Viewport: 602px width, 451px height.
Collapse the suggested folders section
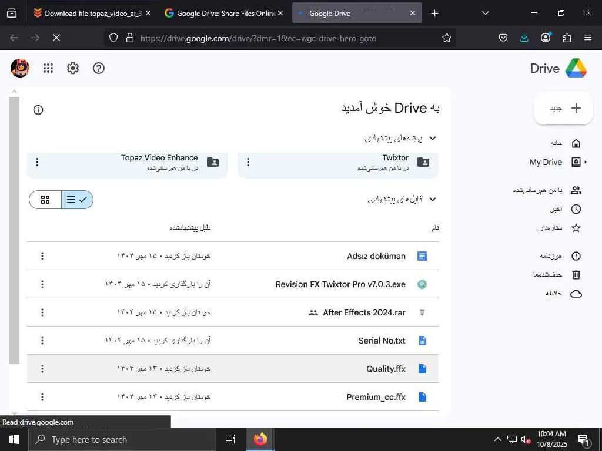433,138
